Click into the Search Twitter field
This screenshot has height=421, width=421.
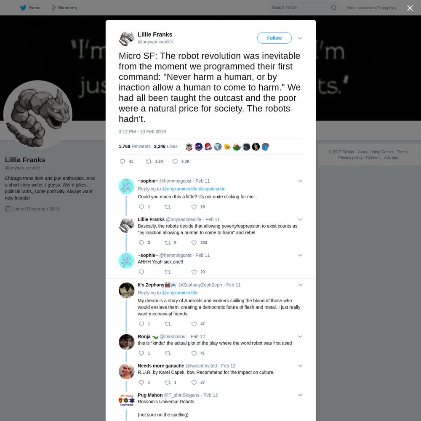tap(299, 8)
